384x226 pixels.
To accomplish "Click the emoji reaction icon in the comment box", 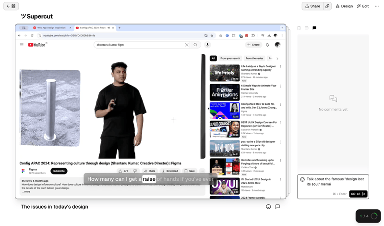I will [302, 179].
